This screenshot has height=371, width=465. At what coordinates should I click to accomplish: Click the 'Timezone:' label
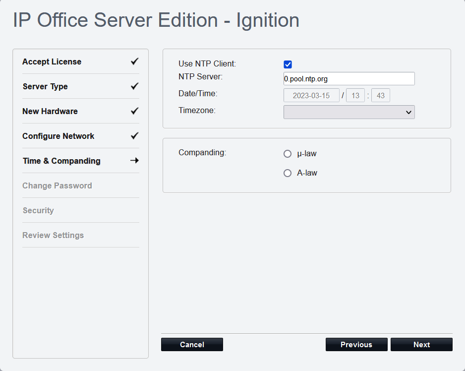tap(197, 111)
